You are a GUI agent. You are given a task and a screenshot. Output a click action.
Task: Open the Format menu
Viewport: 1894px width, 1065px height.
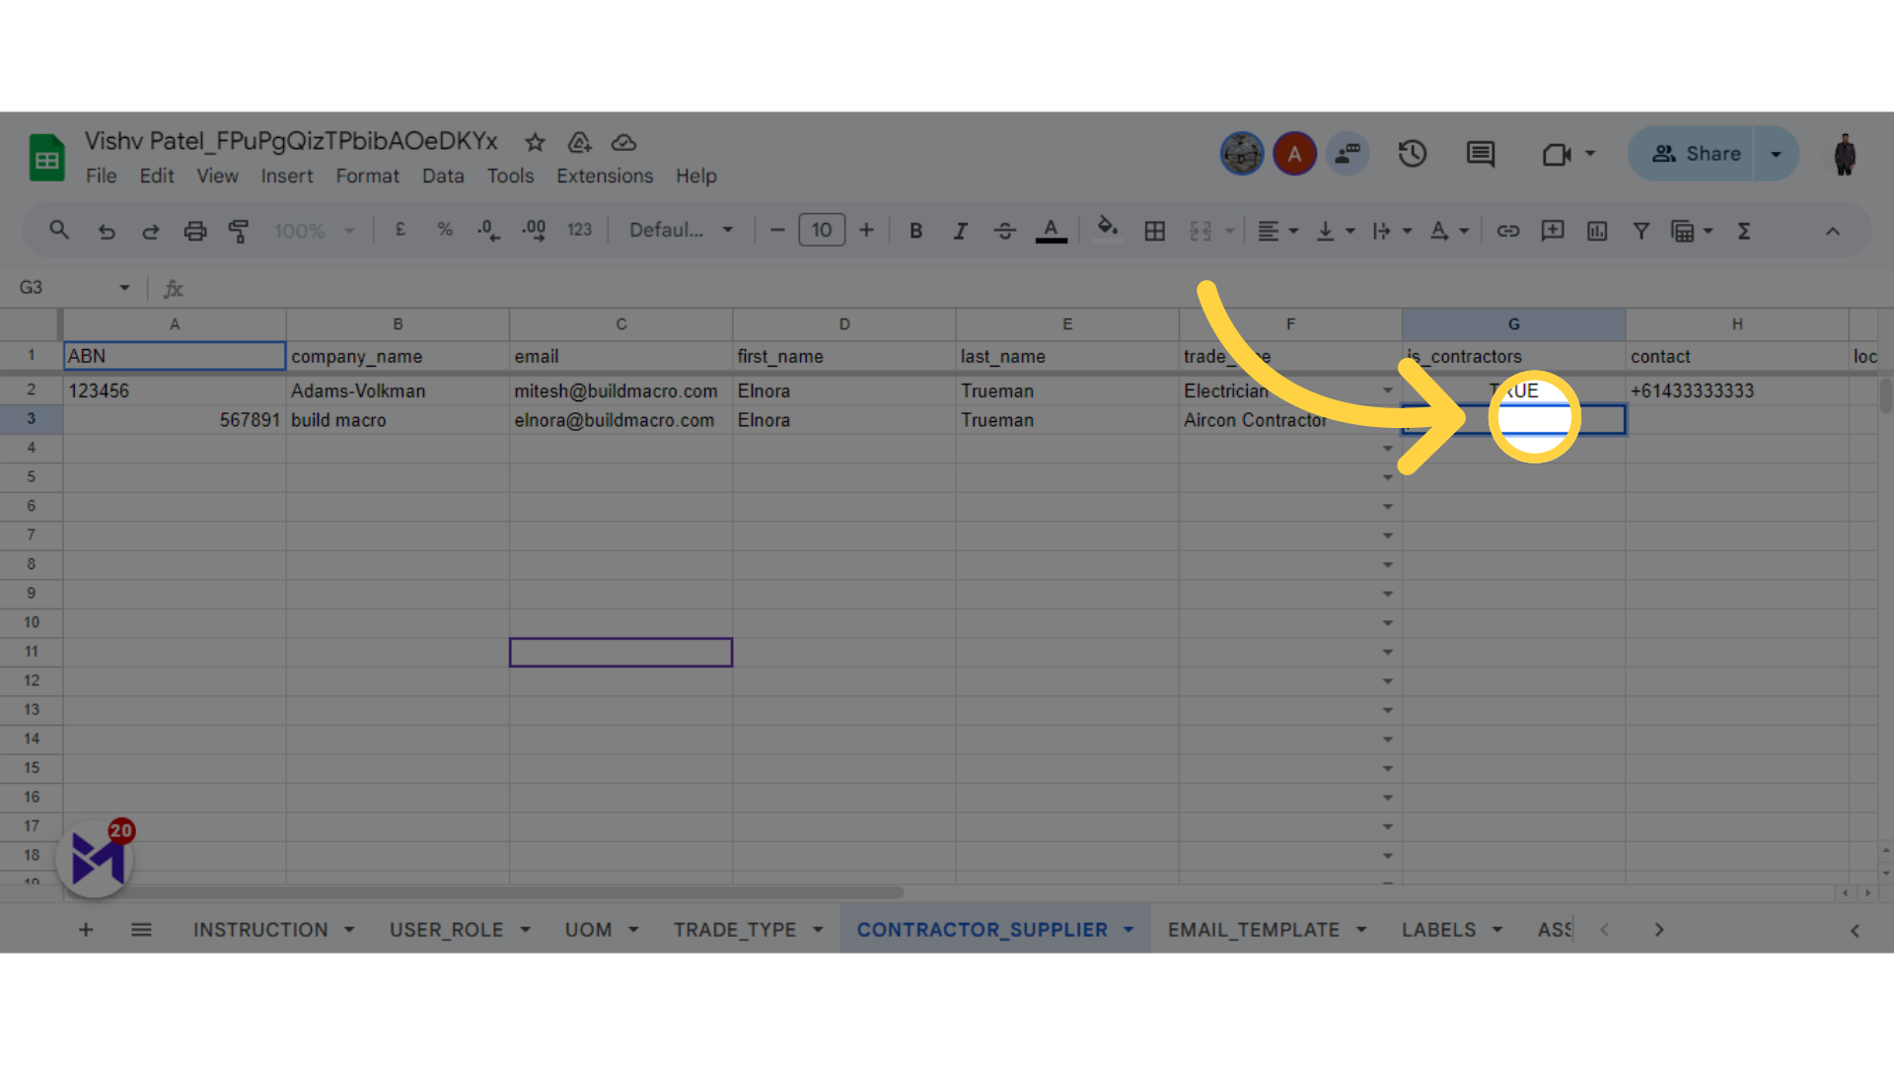[366, 175]
